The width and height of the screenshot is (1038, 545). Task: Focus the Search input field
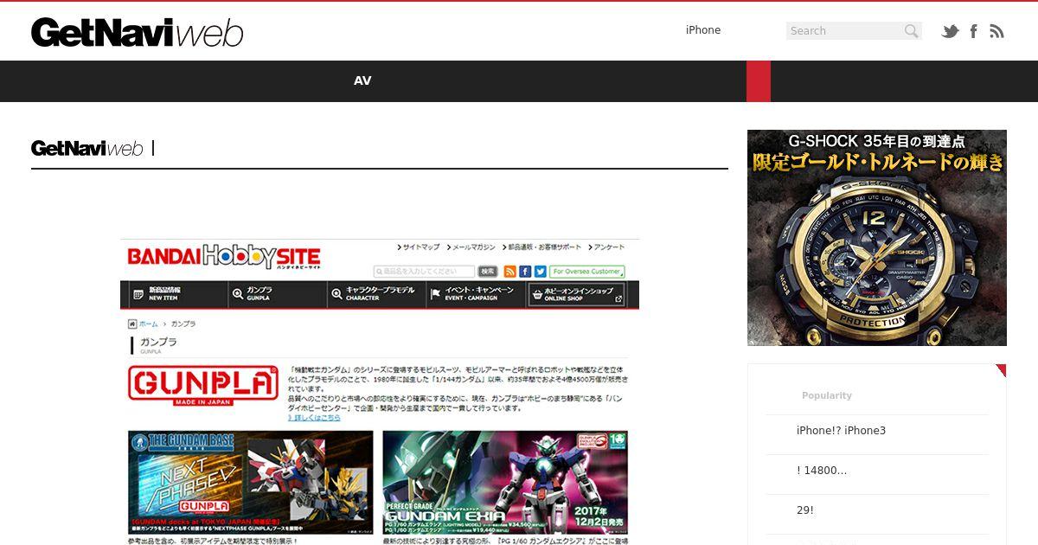pos(844,31)
